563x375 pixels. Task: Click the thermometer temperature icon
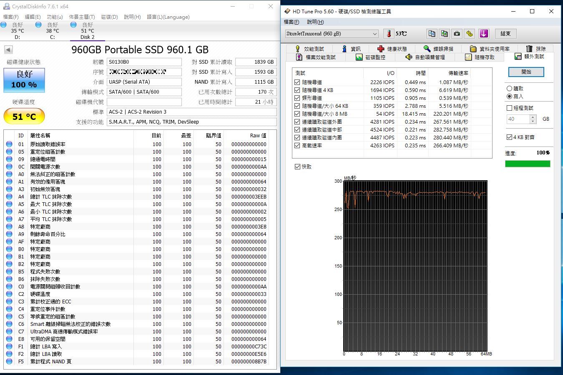click(389, 34)
